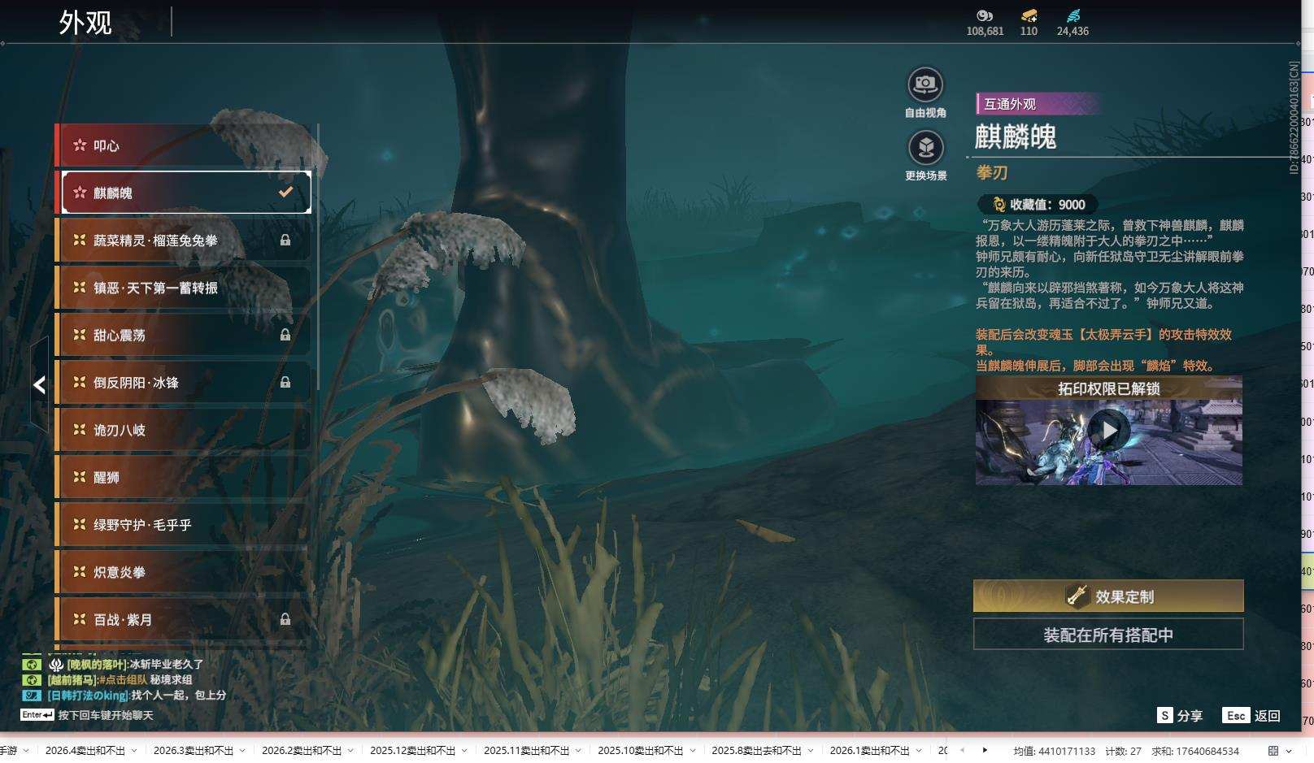Click the lock icon on 倒反阴阳·冰锋
The width and height of the screenshot is (1314, 763).
285,382
